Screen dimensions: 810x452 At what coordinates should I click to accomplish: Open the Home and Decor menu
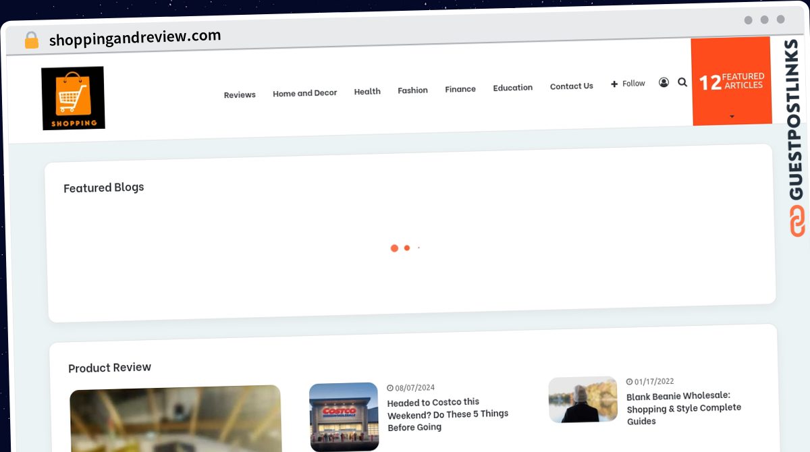point(304,93)
